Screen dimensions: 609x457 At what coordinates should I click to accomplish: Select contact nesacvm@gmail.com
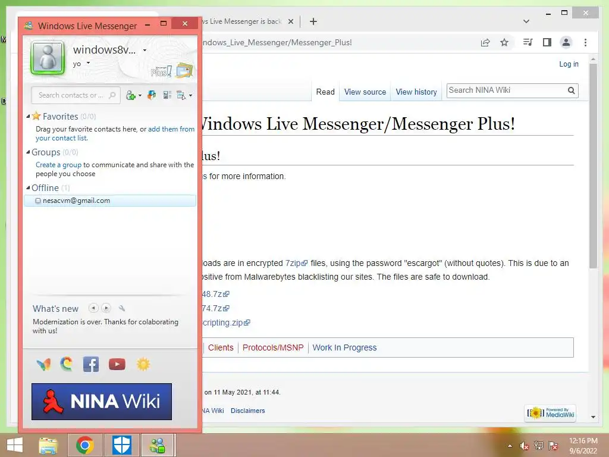pyautogui.click(x=110, y=201)
